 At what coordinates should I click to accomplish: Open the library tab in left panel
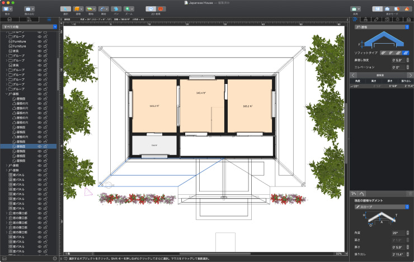click(x=10, y=20)
